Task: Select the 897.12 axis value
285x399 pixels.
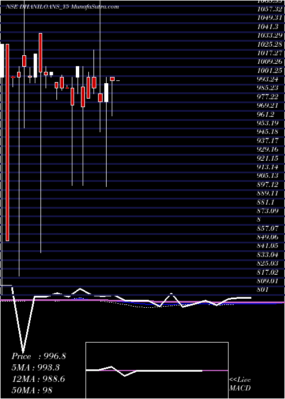Action: point(268,185)
